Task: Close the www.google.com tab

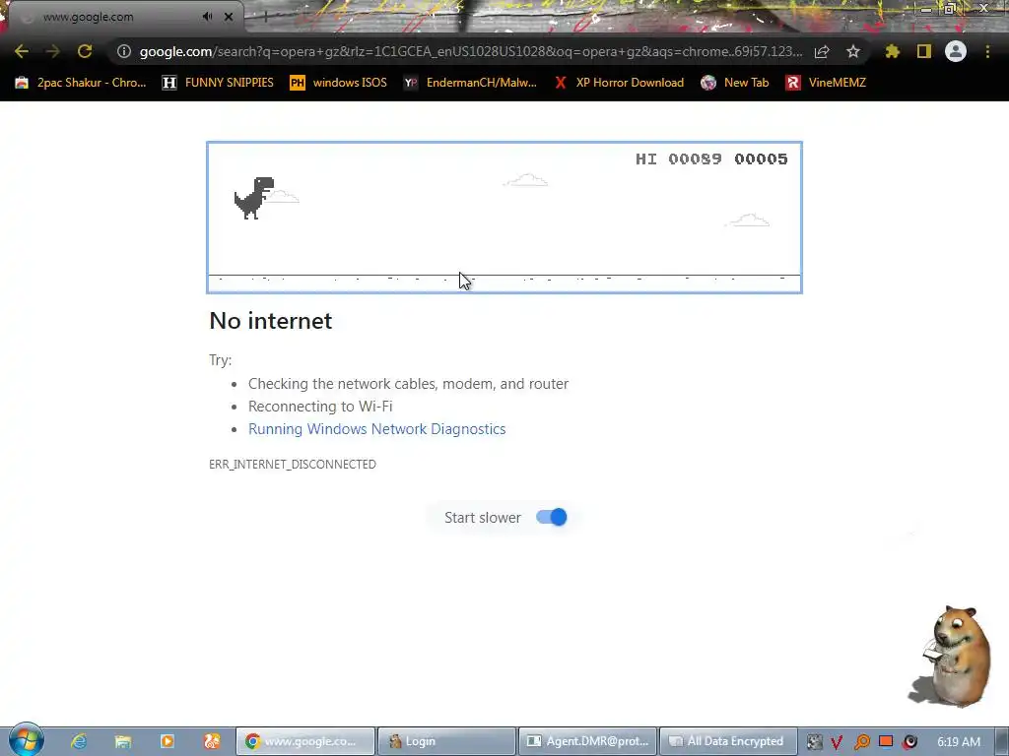Action: pyautogui.click(x=229, y=17)
